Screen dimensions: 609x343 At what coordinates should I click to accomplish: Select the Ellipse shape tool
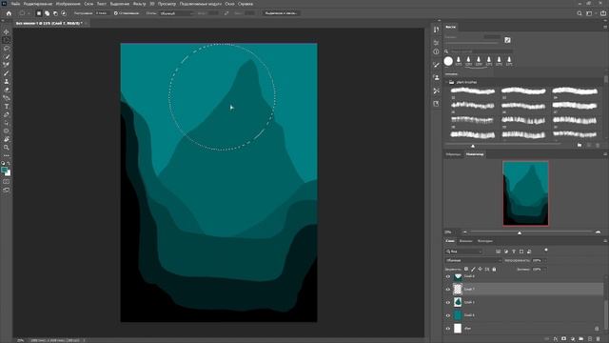point(7,131)
